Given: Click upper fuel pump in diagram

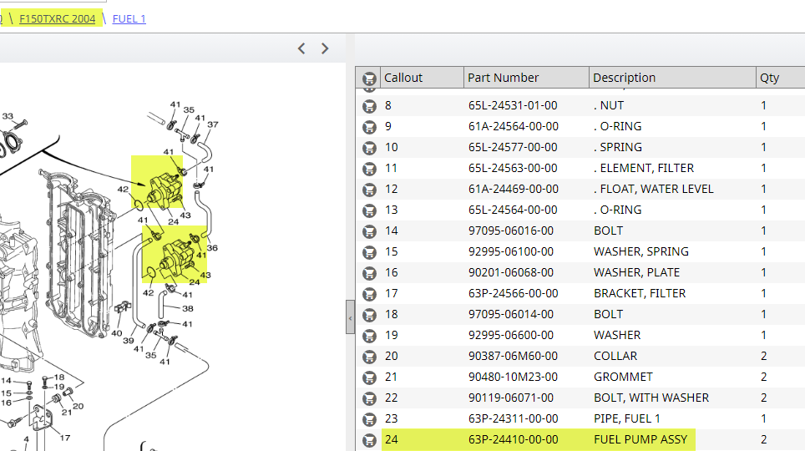Looking at the screenshot, I should click(x=165, y=190).
